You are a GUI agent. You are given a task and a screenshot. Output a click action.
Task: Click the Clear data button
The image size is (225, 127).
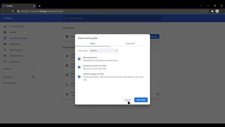[x=141, y=100]
